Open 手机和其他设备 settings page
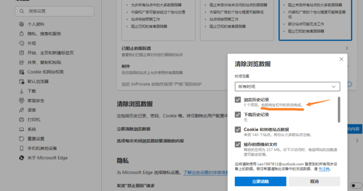363x191 pixels. click(x=42, y=148)
